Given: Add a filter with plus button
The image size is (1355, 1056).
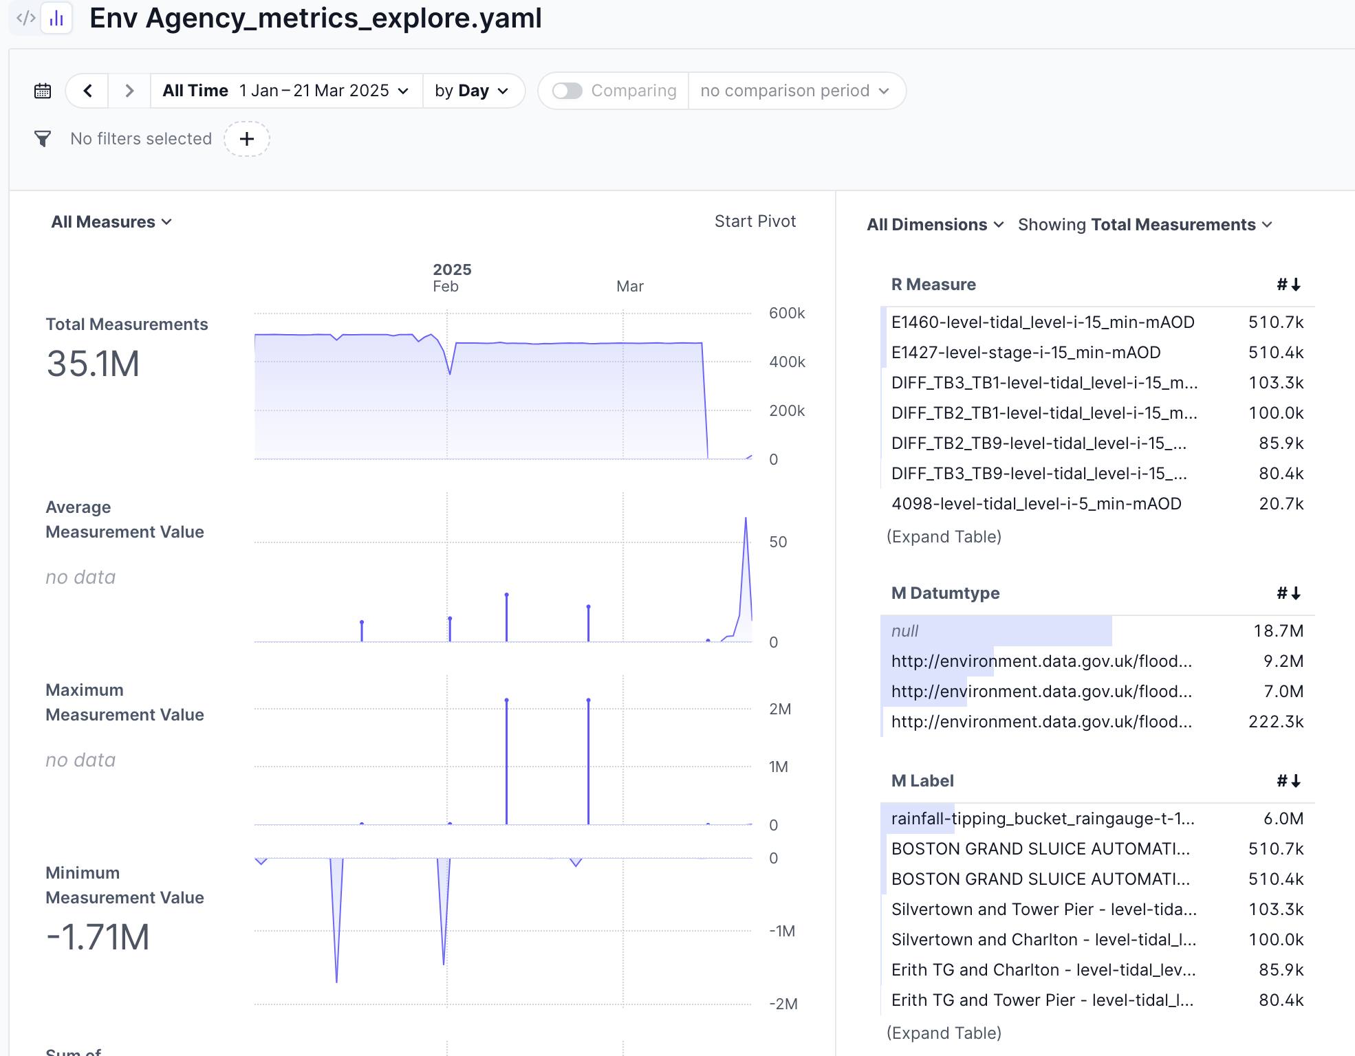Looking at the screenshot, I should tap(247, 139).
